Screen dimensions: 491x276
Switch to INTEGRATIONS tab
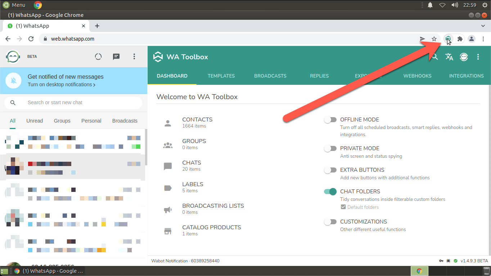466,76
